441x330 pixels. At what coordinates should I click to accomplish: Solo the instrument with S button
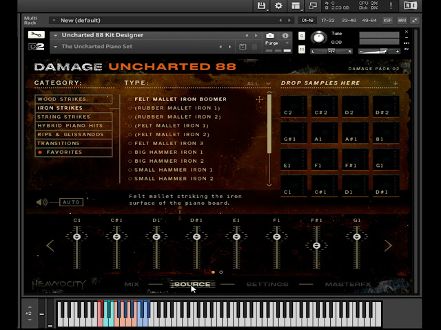click(302, 36)
